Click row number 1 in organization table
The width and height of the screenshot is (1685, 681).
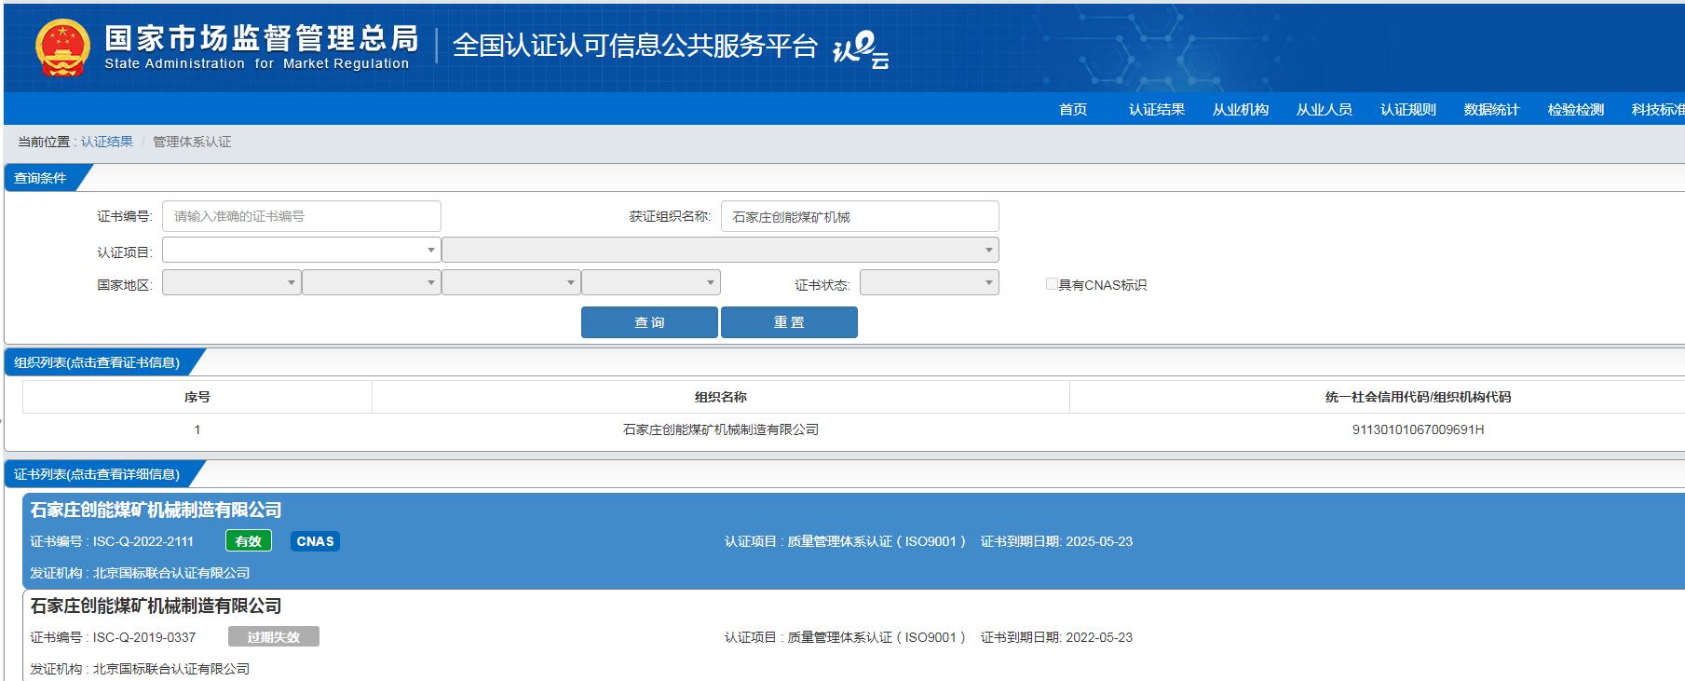(197, 429)
